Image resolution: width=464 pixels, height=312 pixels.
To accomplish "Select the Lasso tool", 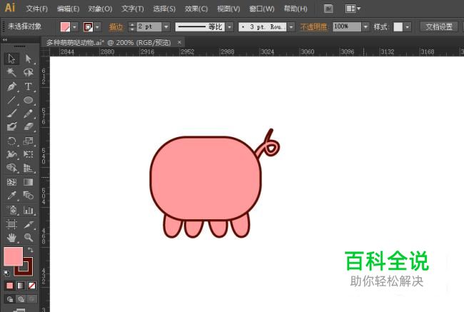I will 29,72.
